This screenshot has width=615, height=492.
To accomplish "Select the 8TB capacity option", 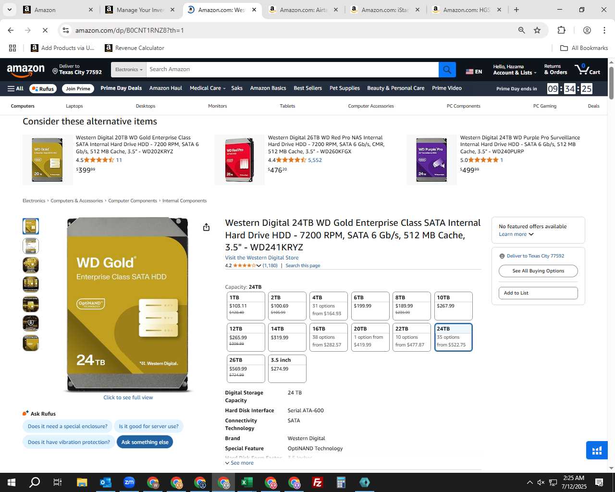I will point(412,306).
